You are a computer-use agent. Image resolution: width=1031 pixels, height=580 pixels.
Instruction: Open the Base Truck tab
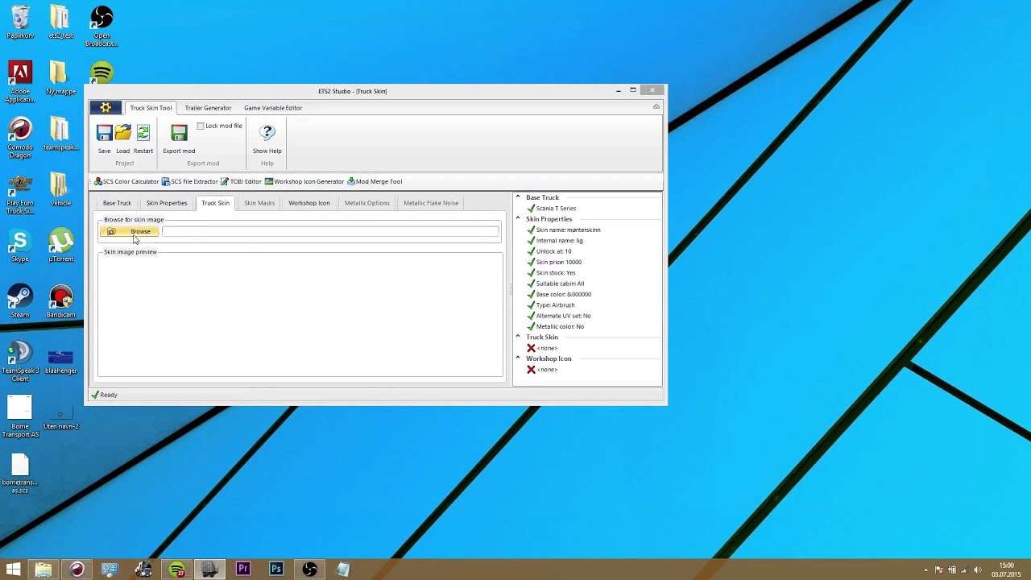click(x=117, y=203)
